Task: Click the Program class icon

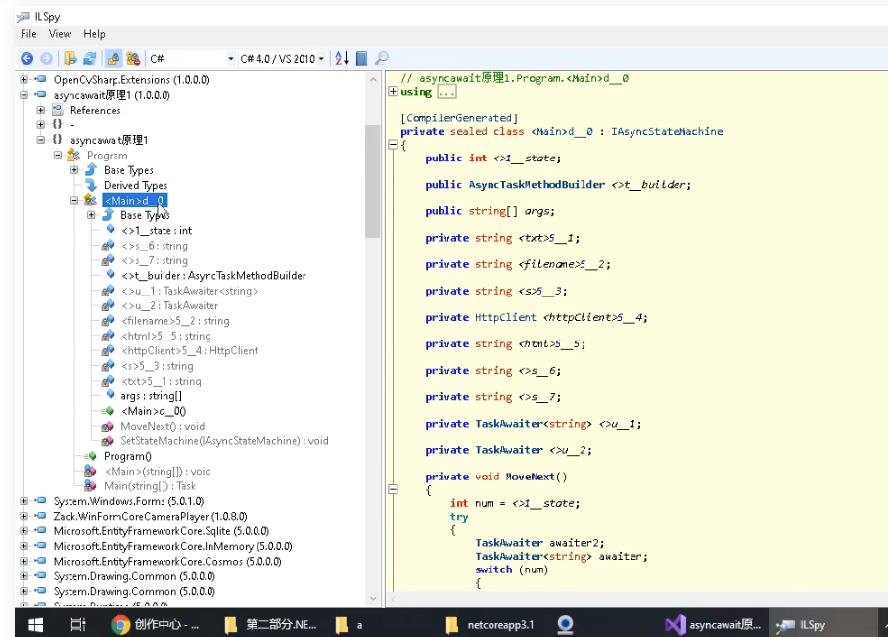Action: coord(73,155)
